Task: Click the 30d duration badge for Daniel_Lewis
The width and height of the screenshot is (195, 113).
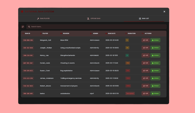Action: 128,63
